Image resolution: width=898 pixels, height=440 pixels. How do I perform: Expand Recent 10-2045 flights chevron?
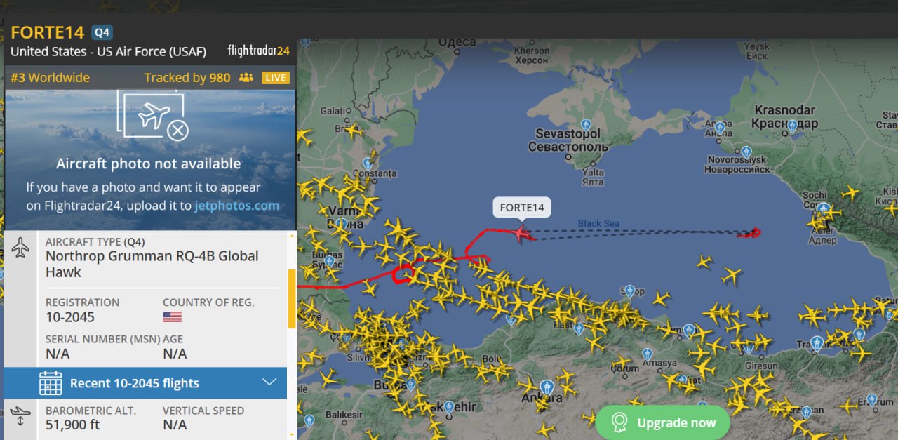pyautogui.click(x=269, y=382)
